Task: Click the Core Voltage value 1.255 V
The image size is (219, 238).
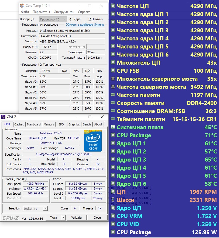Action: (70, 148)
